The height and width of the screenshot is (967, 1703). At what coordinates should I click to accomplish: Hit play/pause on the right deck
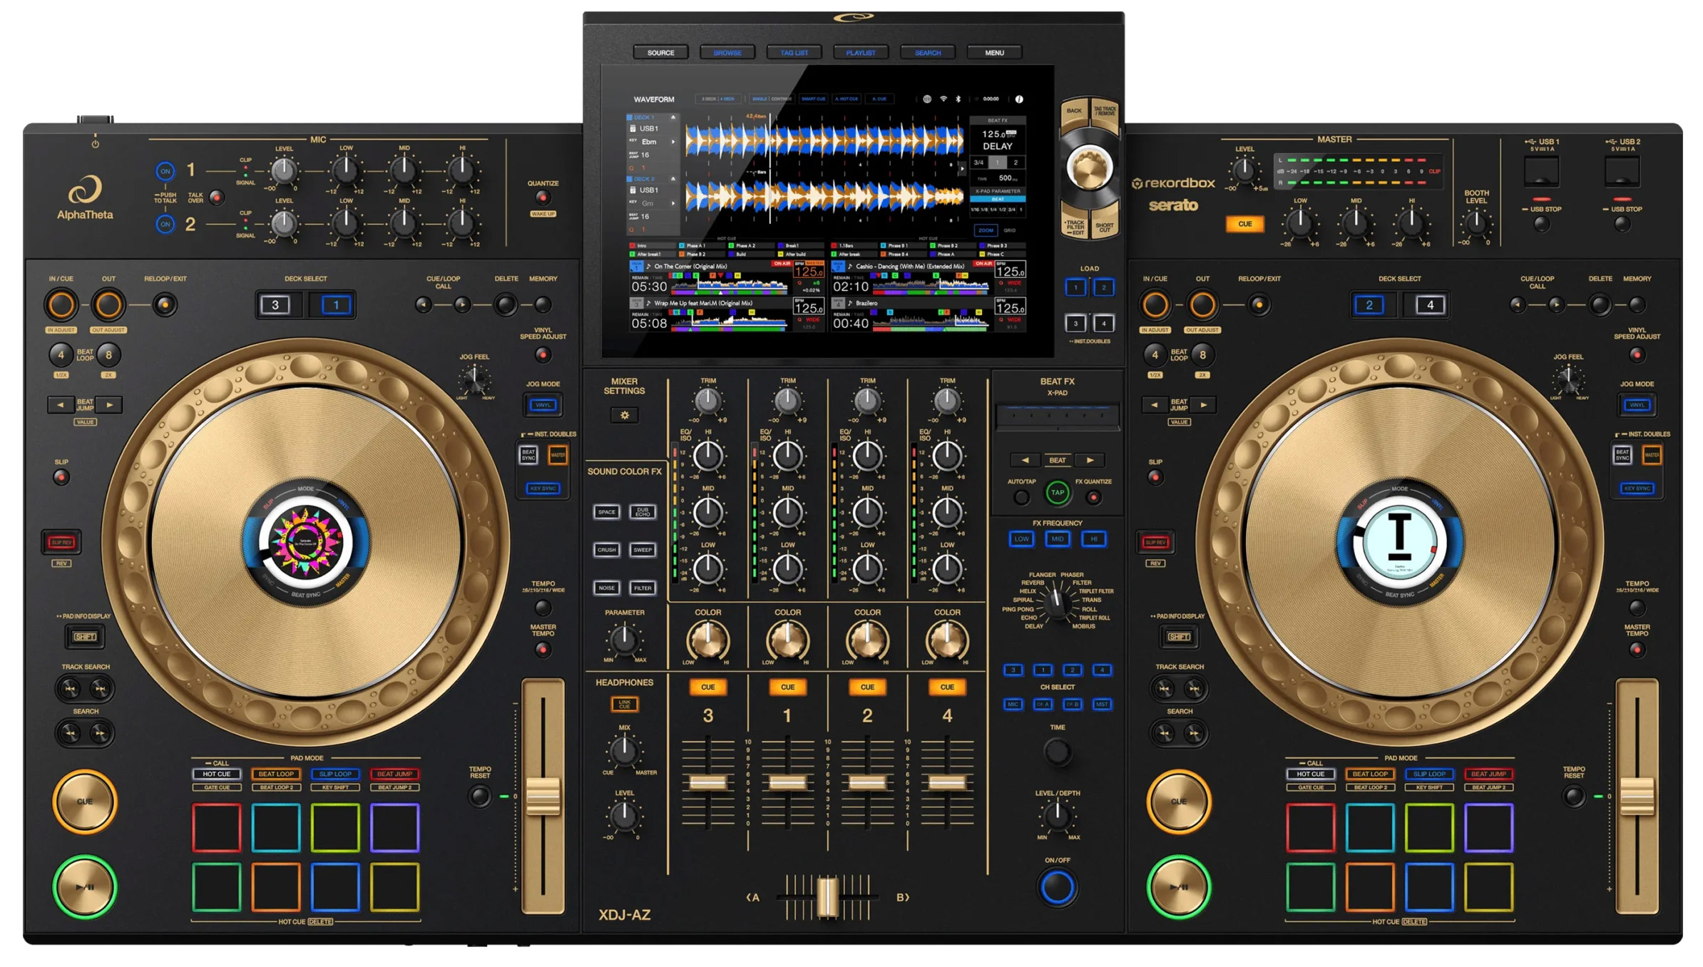coord(1179,887)
